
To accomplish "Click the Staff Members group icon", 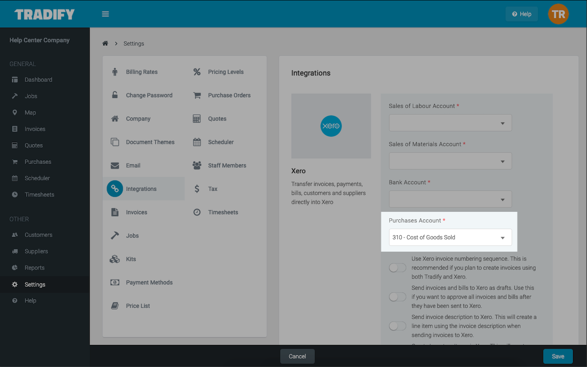I will coord(197,165).
